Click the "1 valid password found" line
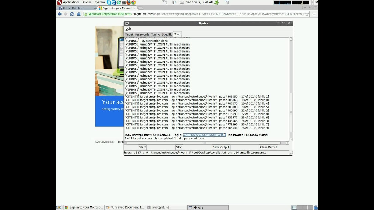 pyautogui.click(x=165, y=139)
